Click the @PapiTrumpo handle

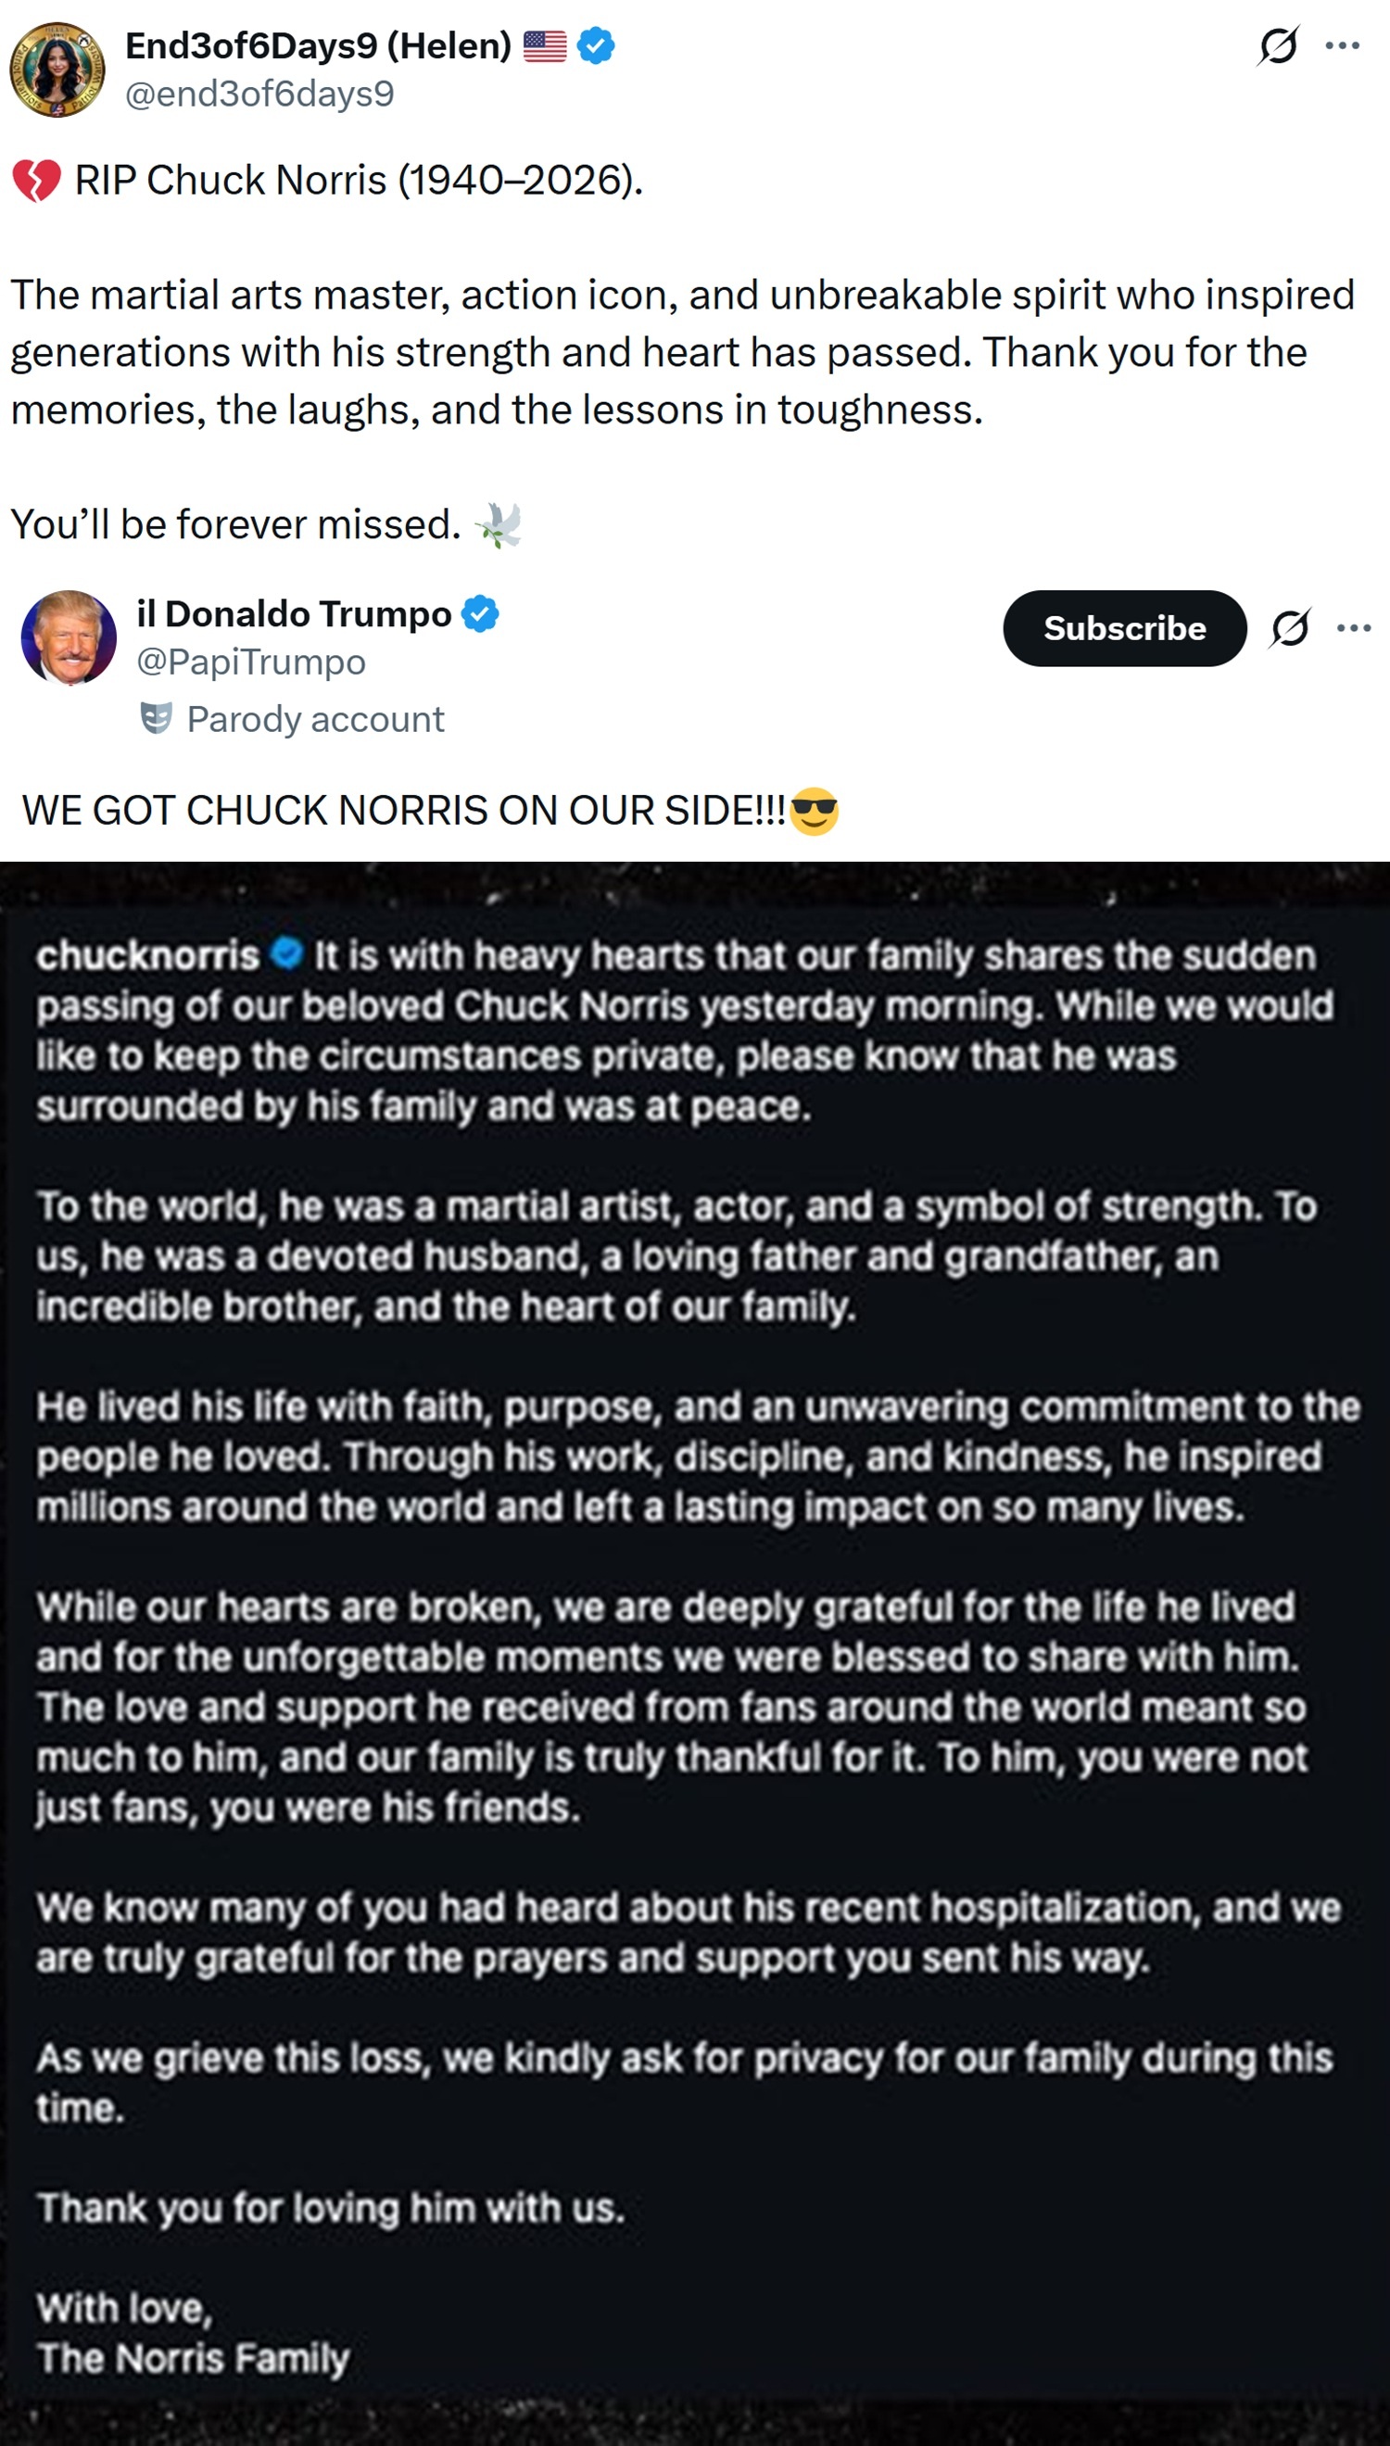click(x=251, y=662)
